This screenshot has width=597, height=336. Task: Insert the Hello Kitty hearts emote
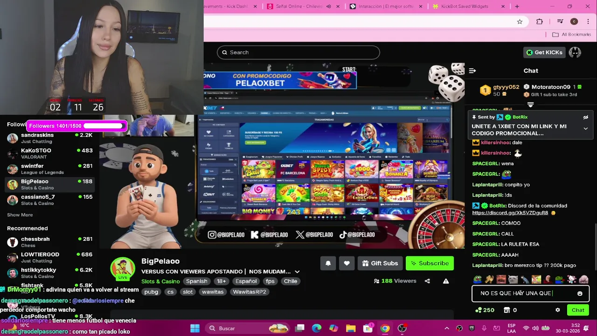click(x=572, y=280)
